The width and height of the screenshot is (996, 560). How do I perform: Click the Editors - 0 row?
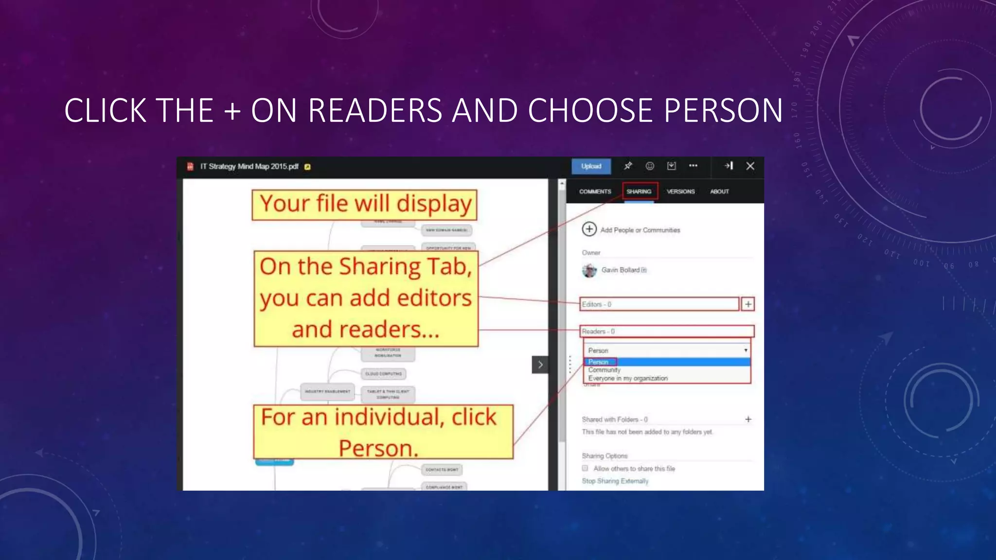click(x=659, y=304)
